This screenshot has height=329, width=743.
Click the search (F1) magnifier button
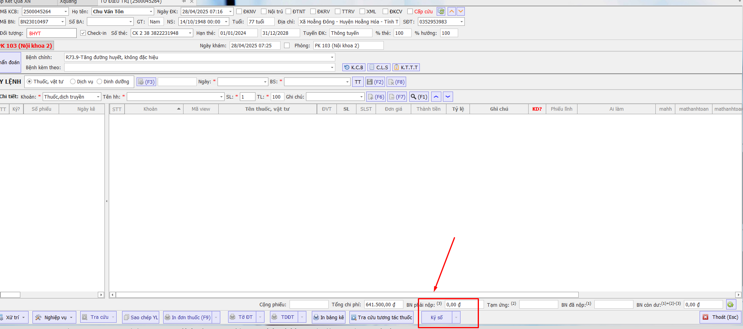pyautogui.click(x=419, y=97)
